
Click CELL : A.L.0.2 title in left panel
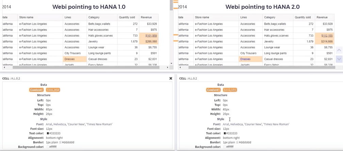(11, 79)
